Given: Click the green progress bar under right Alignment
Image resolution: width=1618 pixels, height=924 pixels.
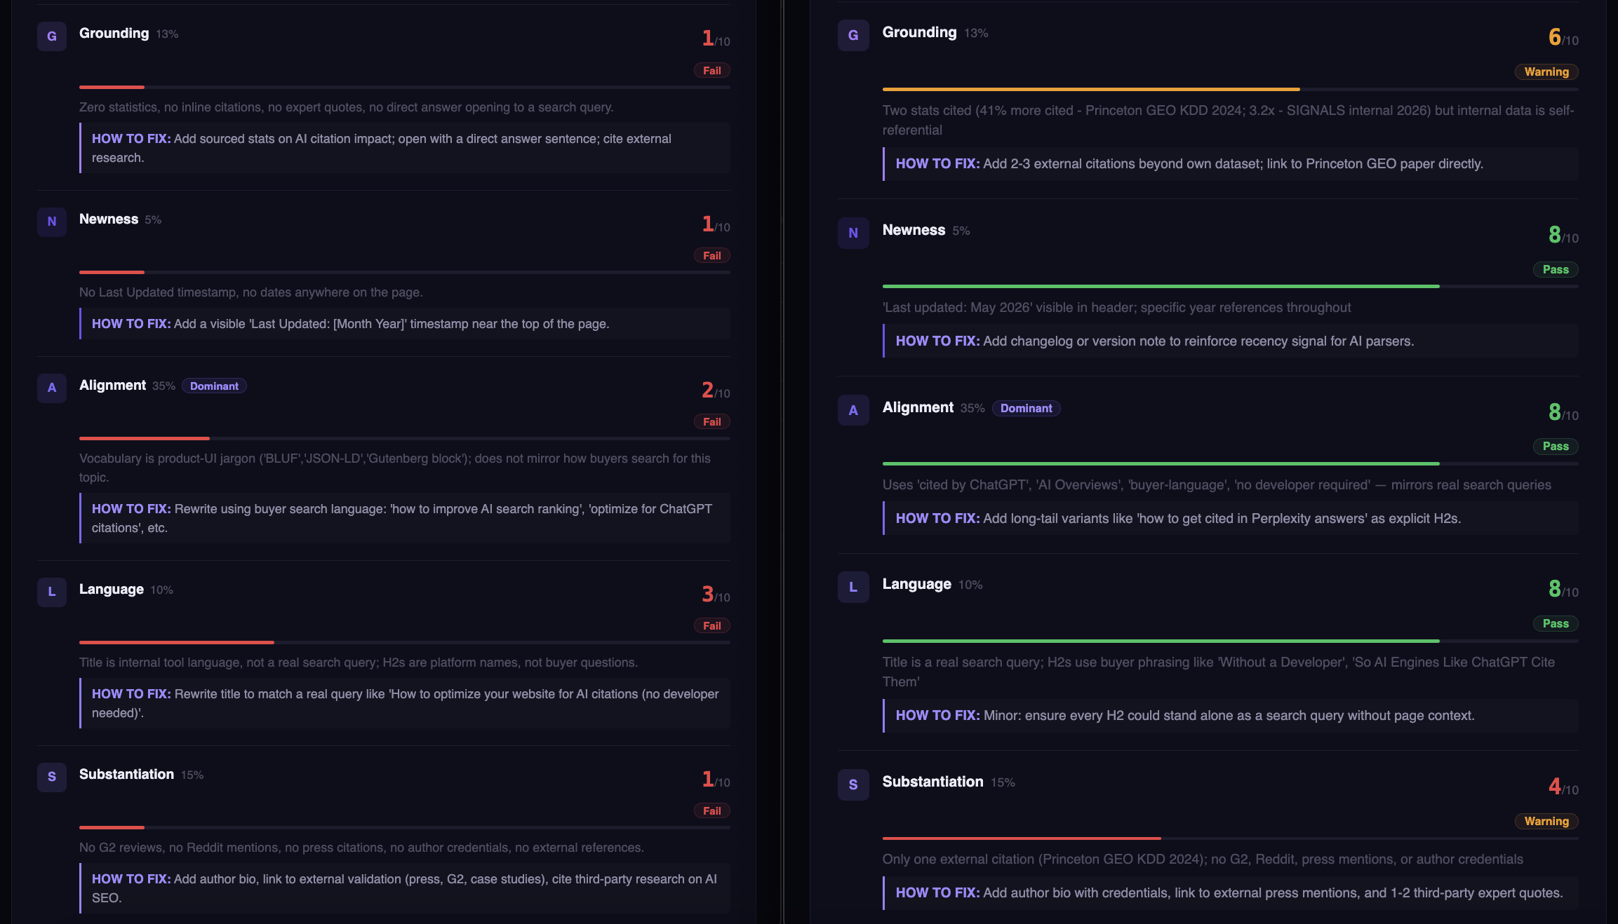Looking at the screenshot, I should coord(1161,464).
